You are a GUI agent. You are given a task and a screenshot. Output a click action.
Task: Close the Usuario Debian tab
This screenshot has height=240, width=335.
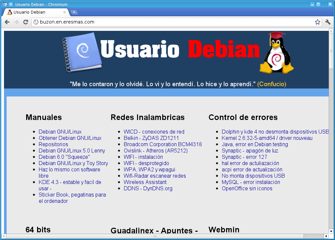pos(65,12)
